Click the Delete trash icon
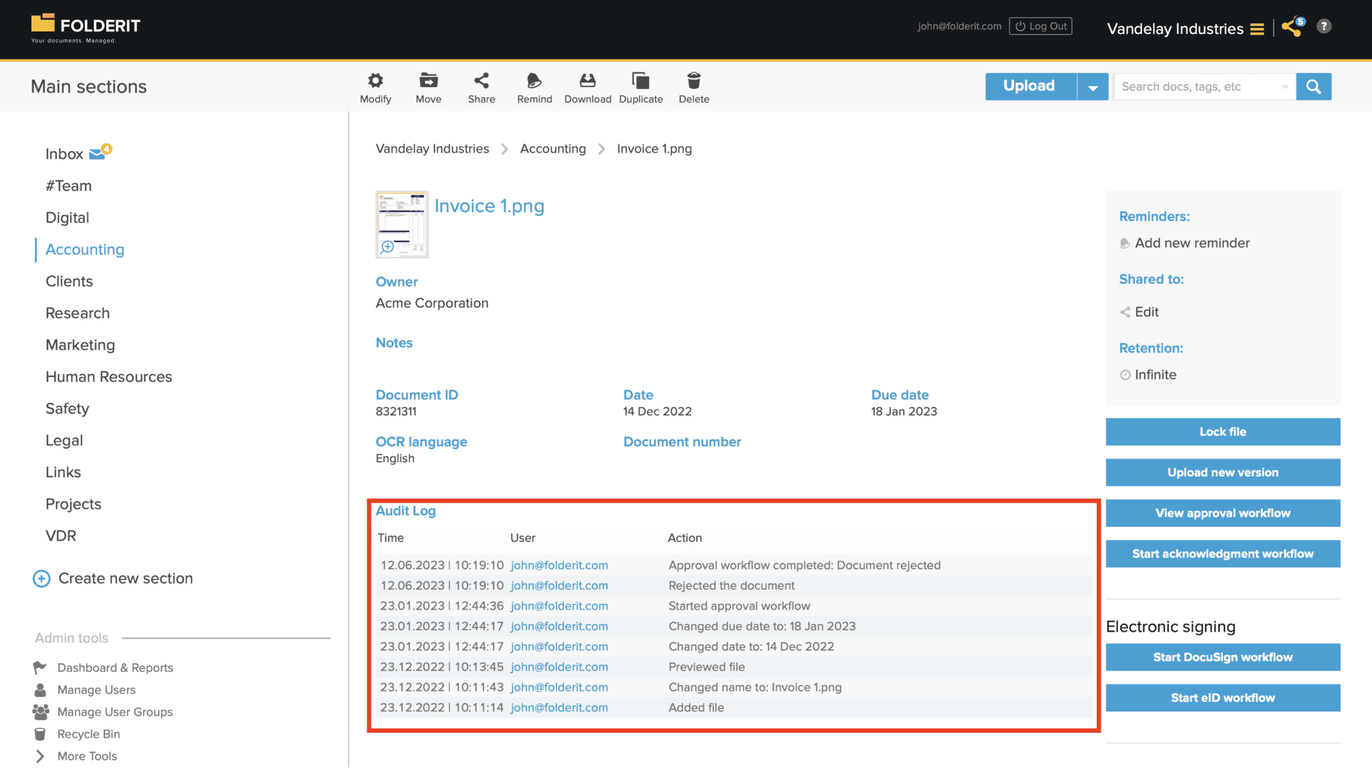This screenshot has width=1372, height=777. click(694, 81)
